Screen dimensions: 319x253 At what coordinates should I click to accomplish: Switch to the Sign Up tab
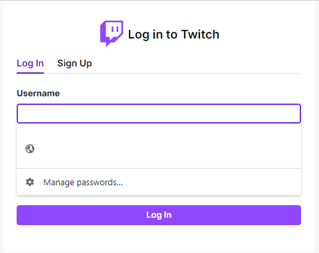[x=74, y=63]
